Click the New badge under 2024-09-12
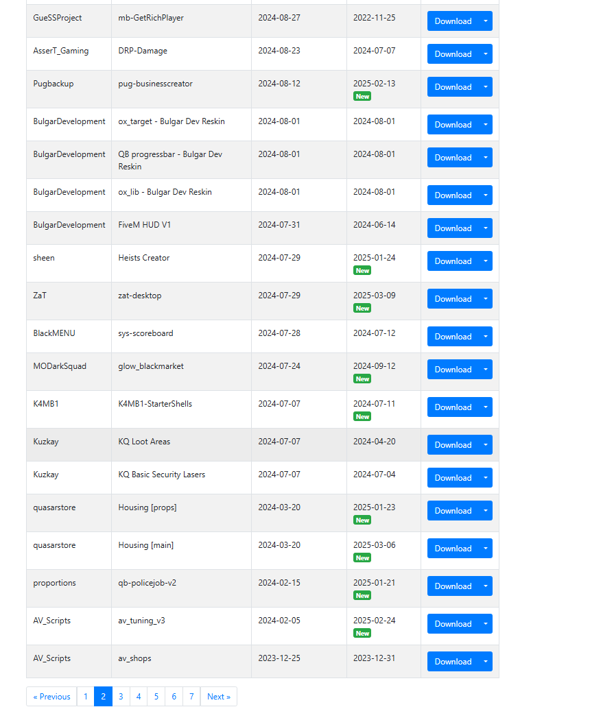The width and height of the screenshot is (614, 707). 362,379
